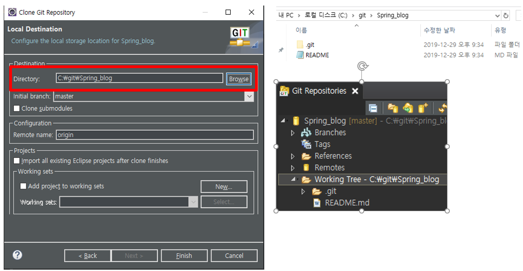The height and width of the screenshot is (271, 523).
Task: Open the explorer address bar history dropdown
Action: (497, 16)
